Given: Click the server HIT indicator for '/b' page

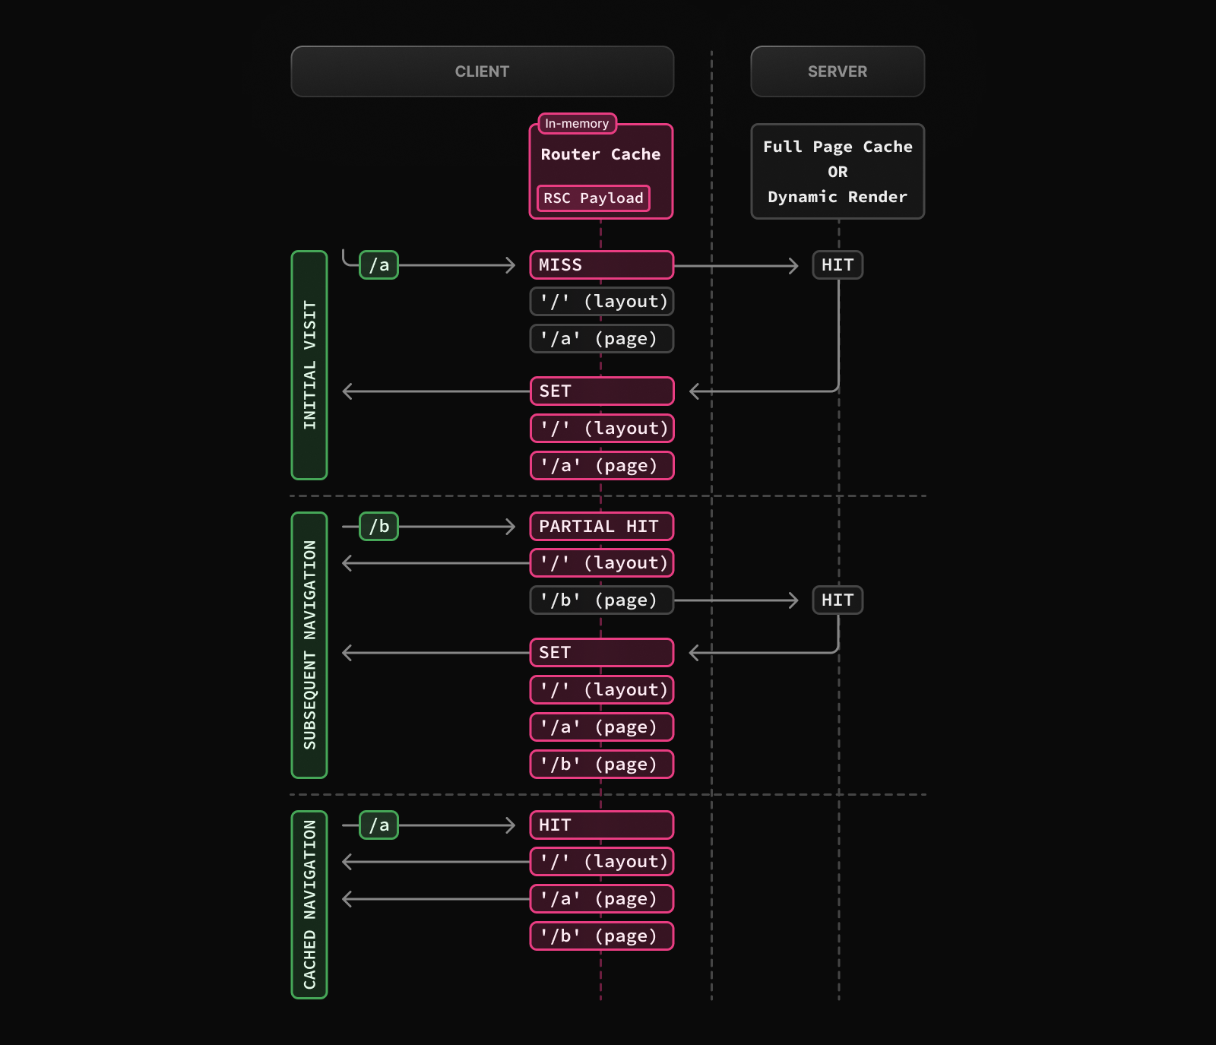Looking at the screenshot, I should click(x=837, y=600).
